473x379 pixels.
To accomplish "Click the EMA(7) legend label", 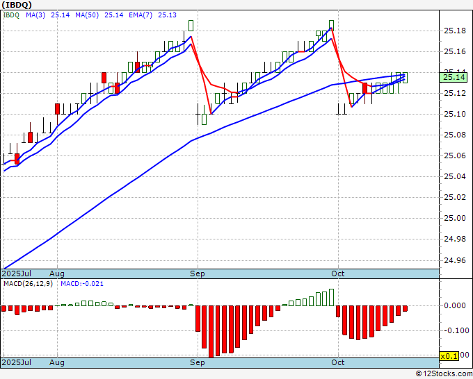I will pos(141,15).
